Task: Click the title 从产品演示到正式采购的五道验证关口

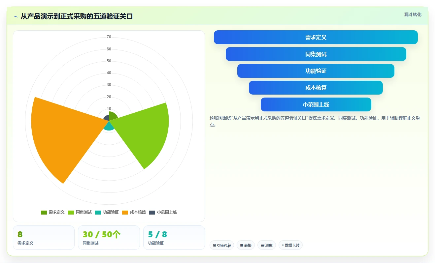Action: 77,16
